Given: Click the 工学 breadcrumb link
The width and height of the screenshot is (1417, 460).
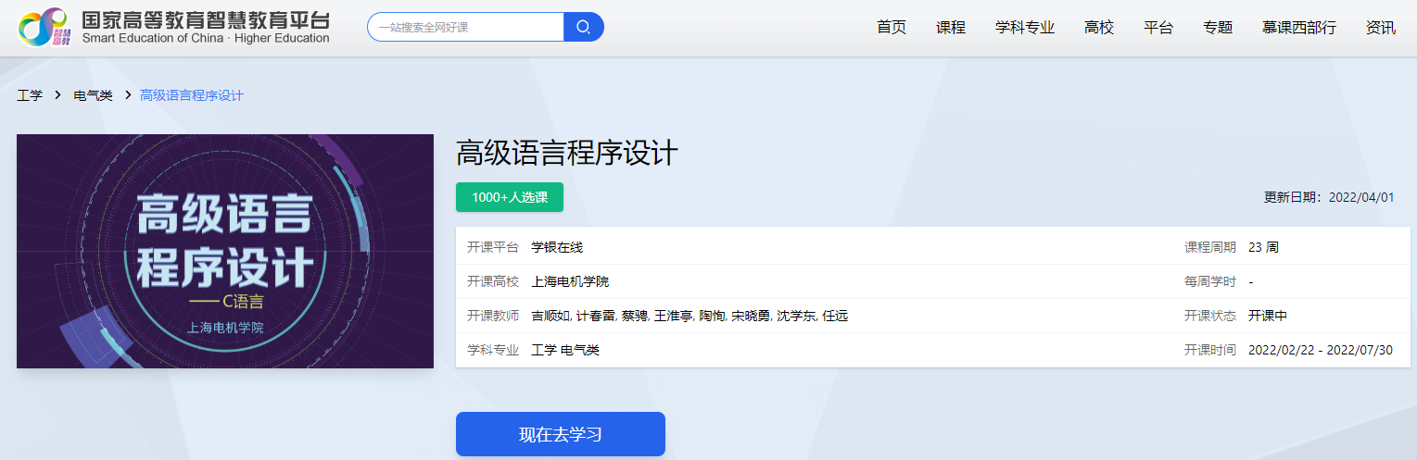Looking at the screenshot, I should point(30,95).
